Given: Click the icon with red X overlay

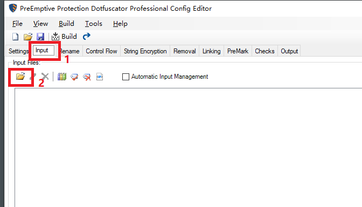Looking at the screenshot, I should (87, 77).
